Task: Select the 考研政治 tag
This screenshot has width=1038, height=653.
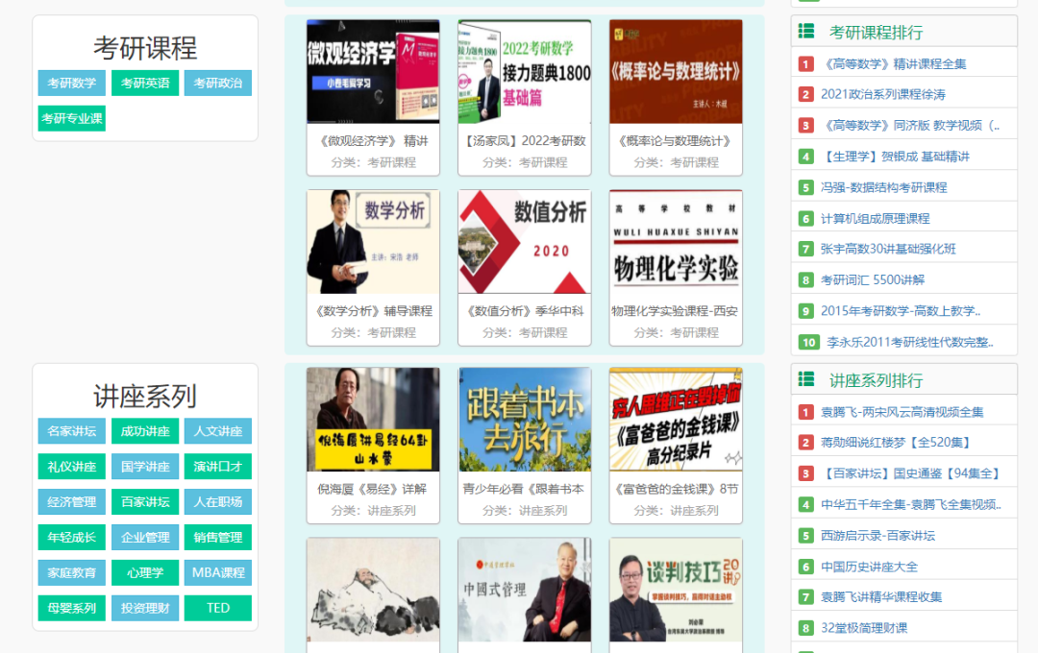Action: coord(218,84)
